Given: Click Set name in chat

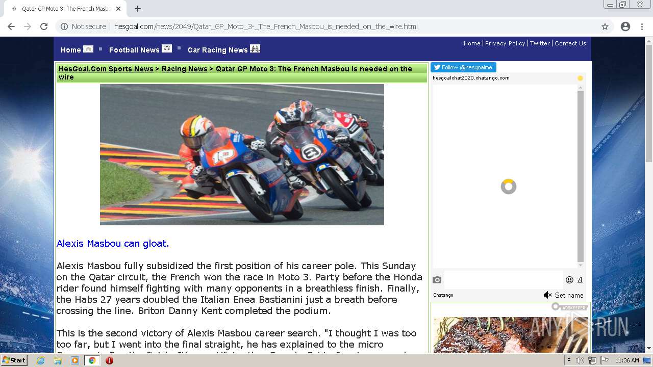Looking at the screenshot, I should pos(569,295).
